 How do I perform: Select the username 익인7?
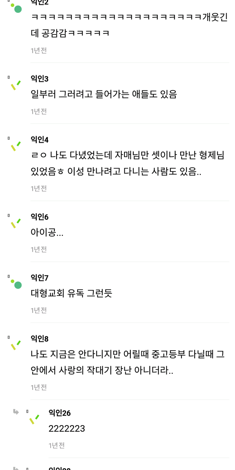[x=40, y=278]
